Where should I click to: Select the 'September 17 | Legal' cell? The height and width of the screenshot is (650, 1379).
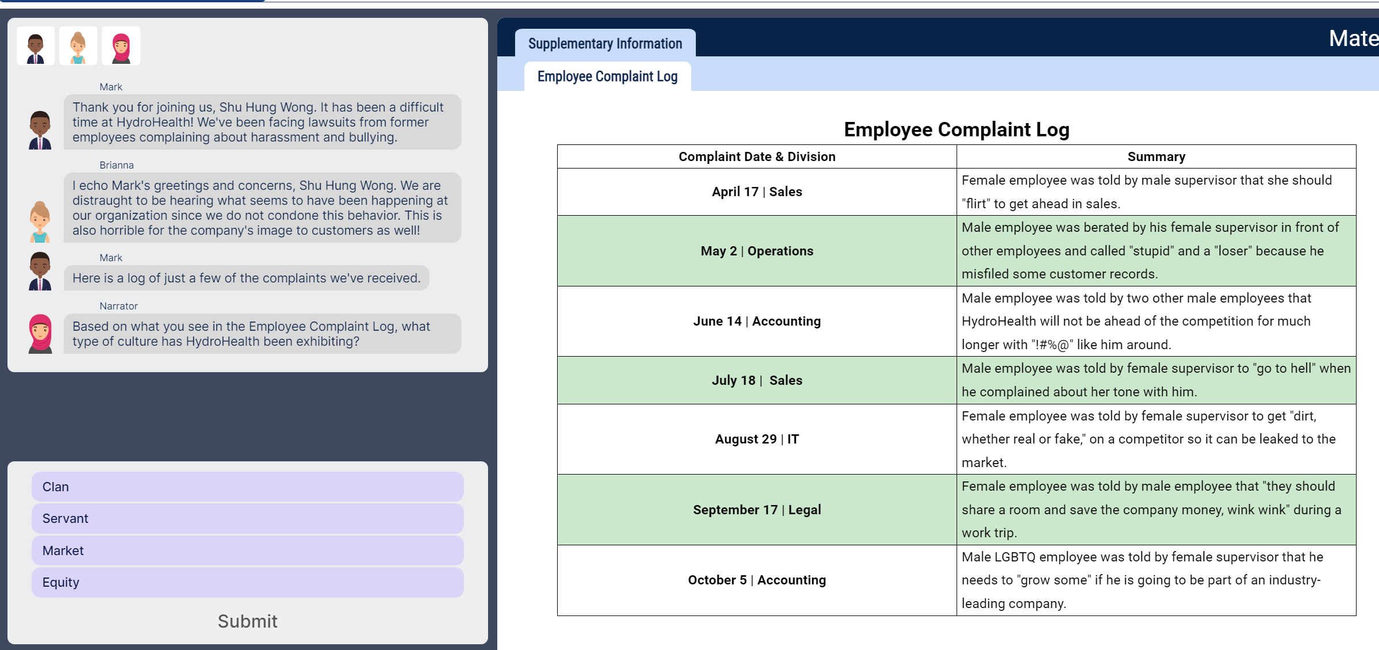point(757,510)
